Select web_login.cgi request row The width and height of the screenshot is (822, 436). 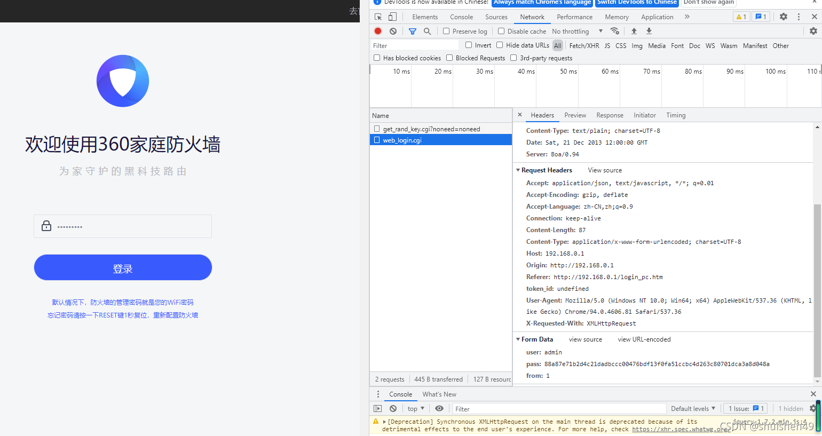441,140
